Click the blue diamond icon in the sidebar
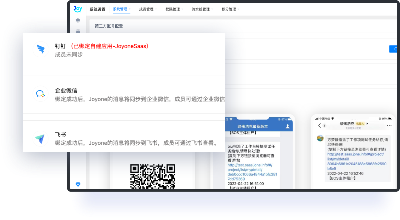The width and height of the screenshot is (400, 220). (78, 184)
